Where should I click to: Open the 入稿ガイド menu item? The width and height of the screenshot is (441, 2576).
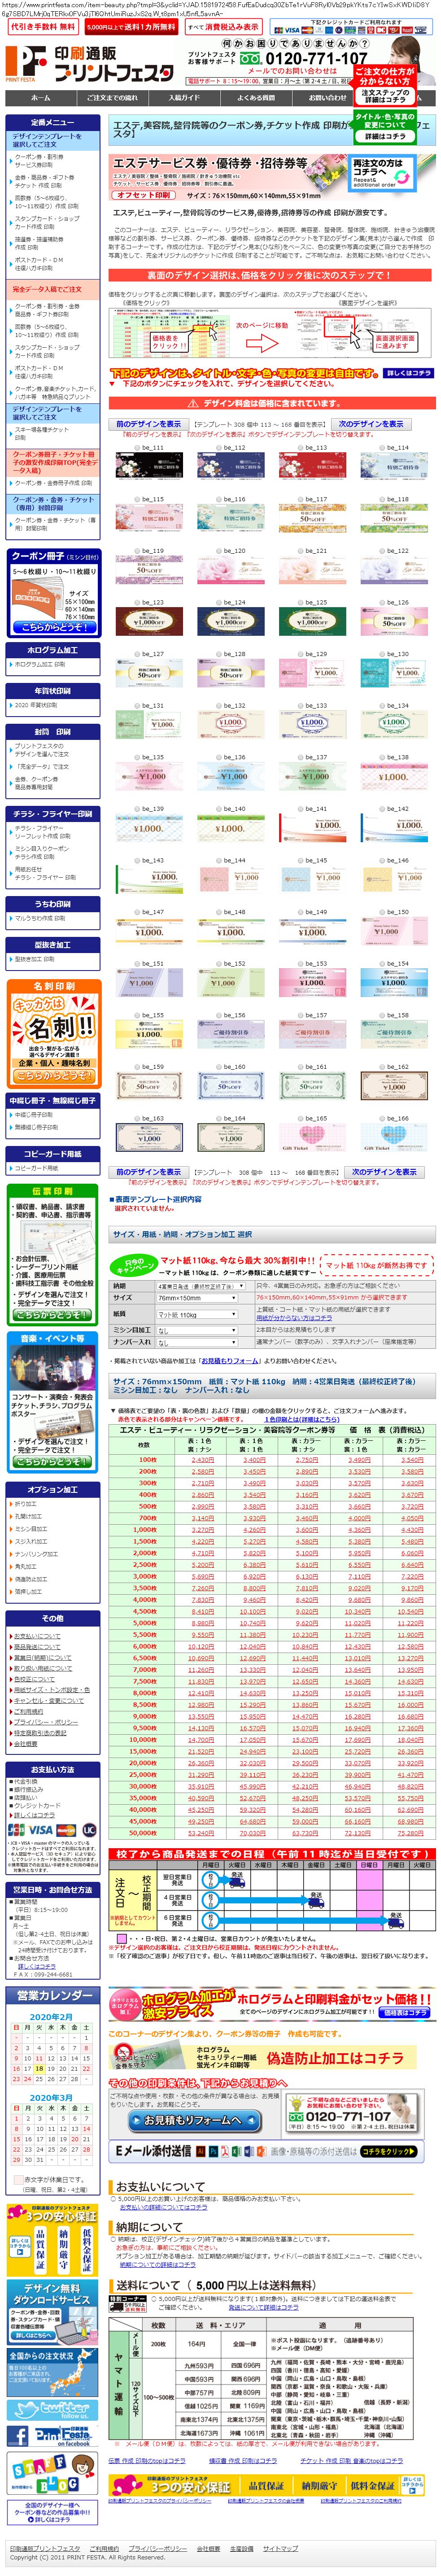coord(184,98)
